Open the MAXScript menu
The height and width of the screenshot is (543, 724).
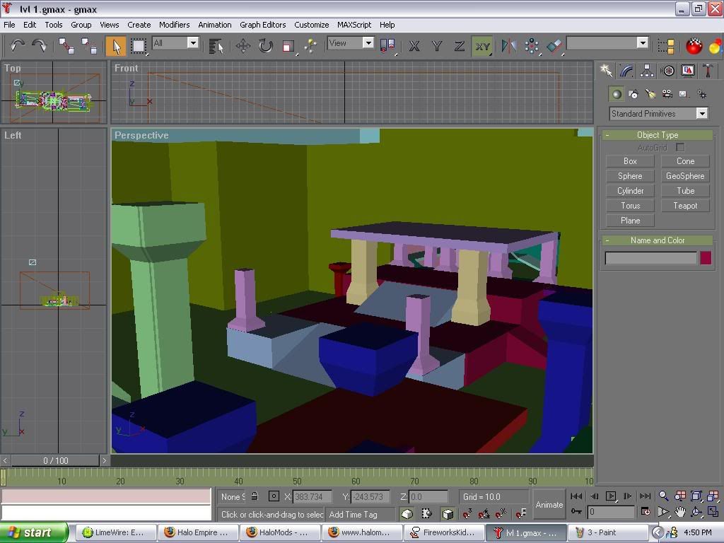pyautogui.click(x=354, y=25)
